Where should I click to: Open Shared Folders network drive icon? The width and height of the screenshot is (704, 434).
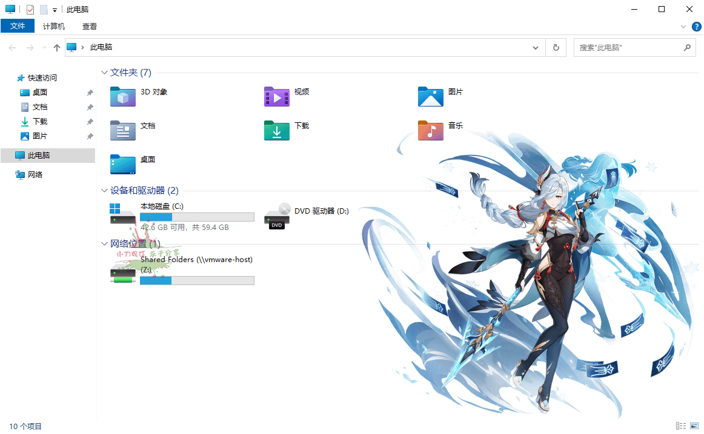click(123, 272)
